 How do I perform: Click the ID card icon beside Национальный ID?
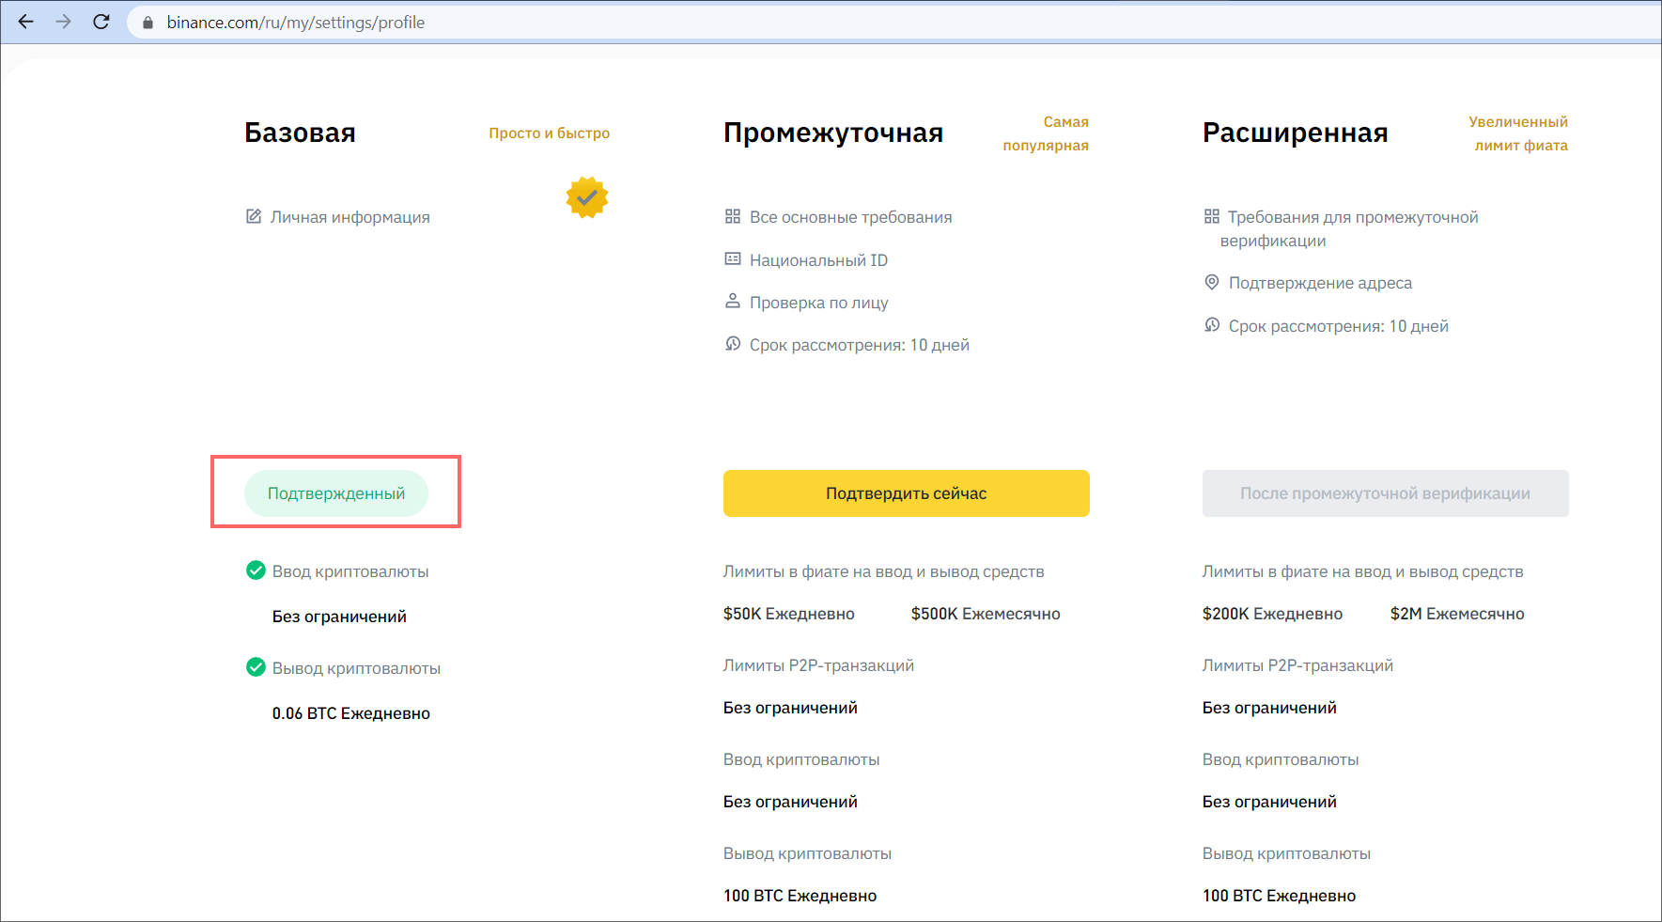733,258
